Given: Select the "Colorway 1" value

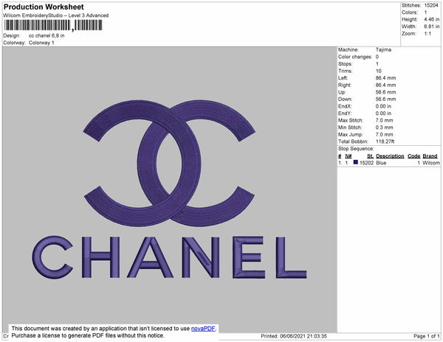Looking at the screenshot, I should tap(41, 43).
